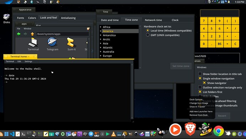
Task: Switch to Network time tab
Action: click(153, 20)
